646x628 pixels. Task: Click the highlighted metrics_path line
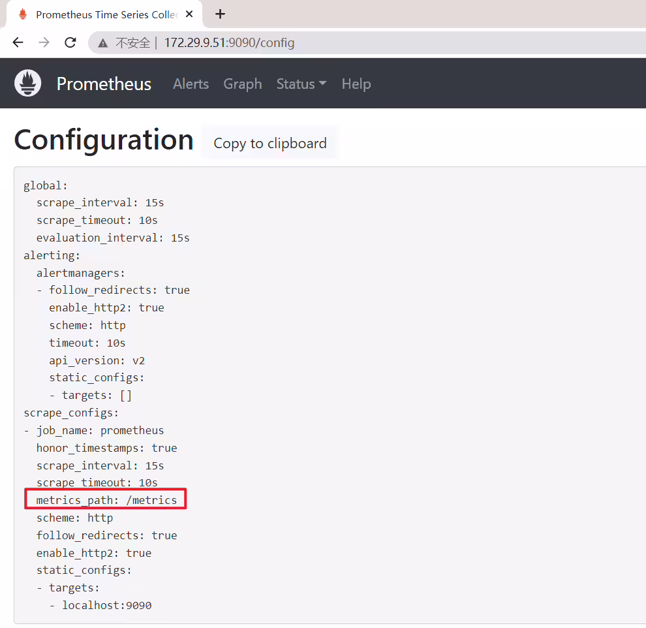[106, 500]
